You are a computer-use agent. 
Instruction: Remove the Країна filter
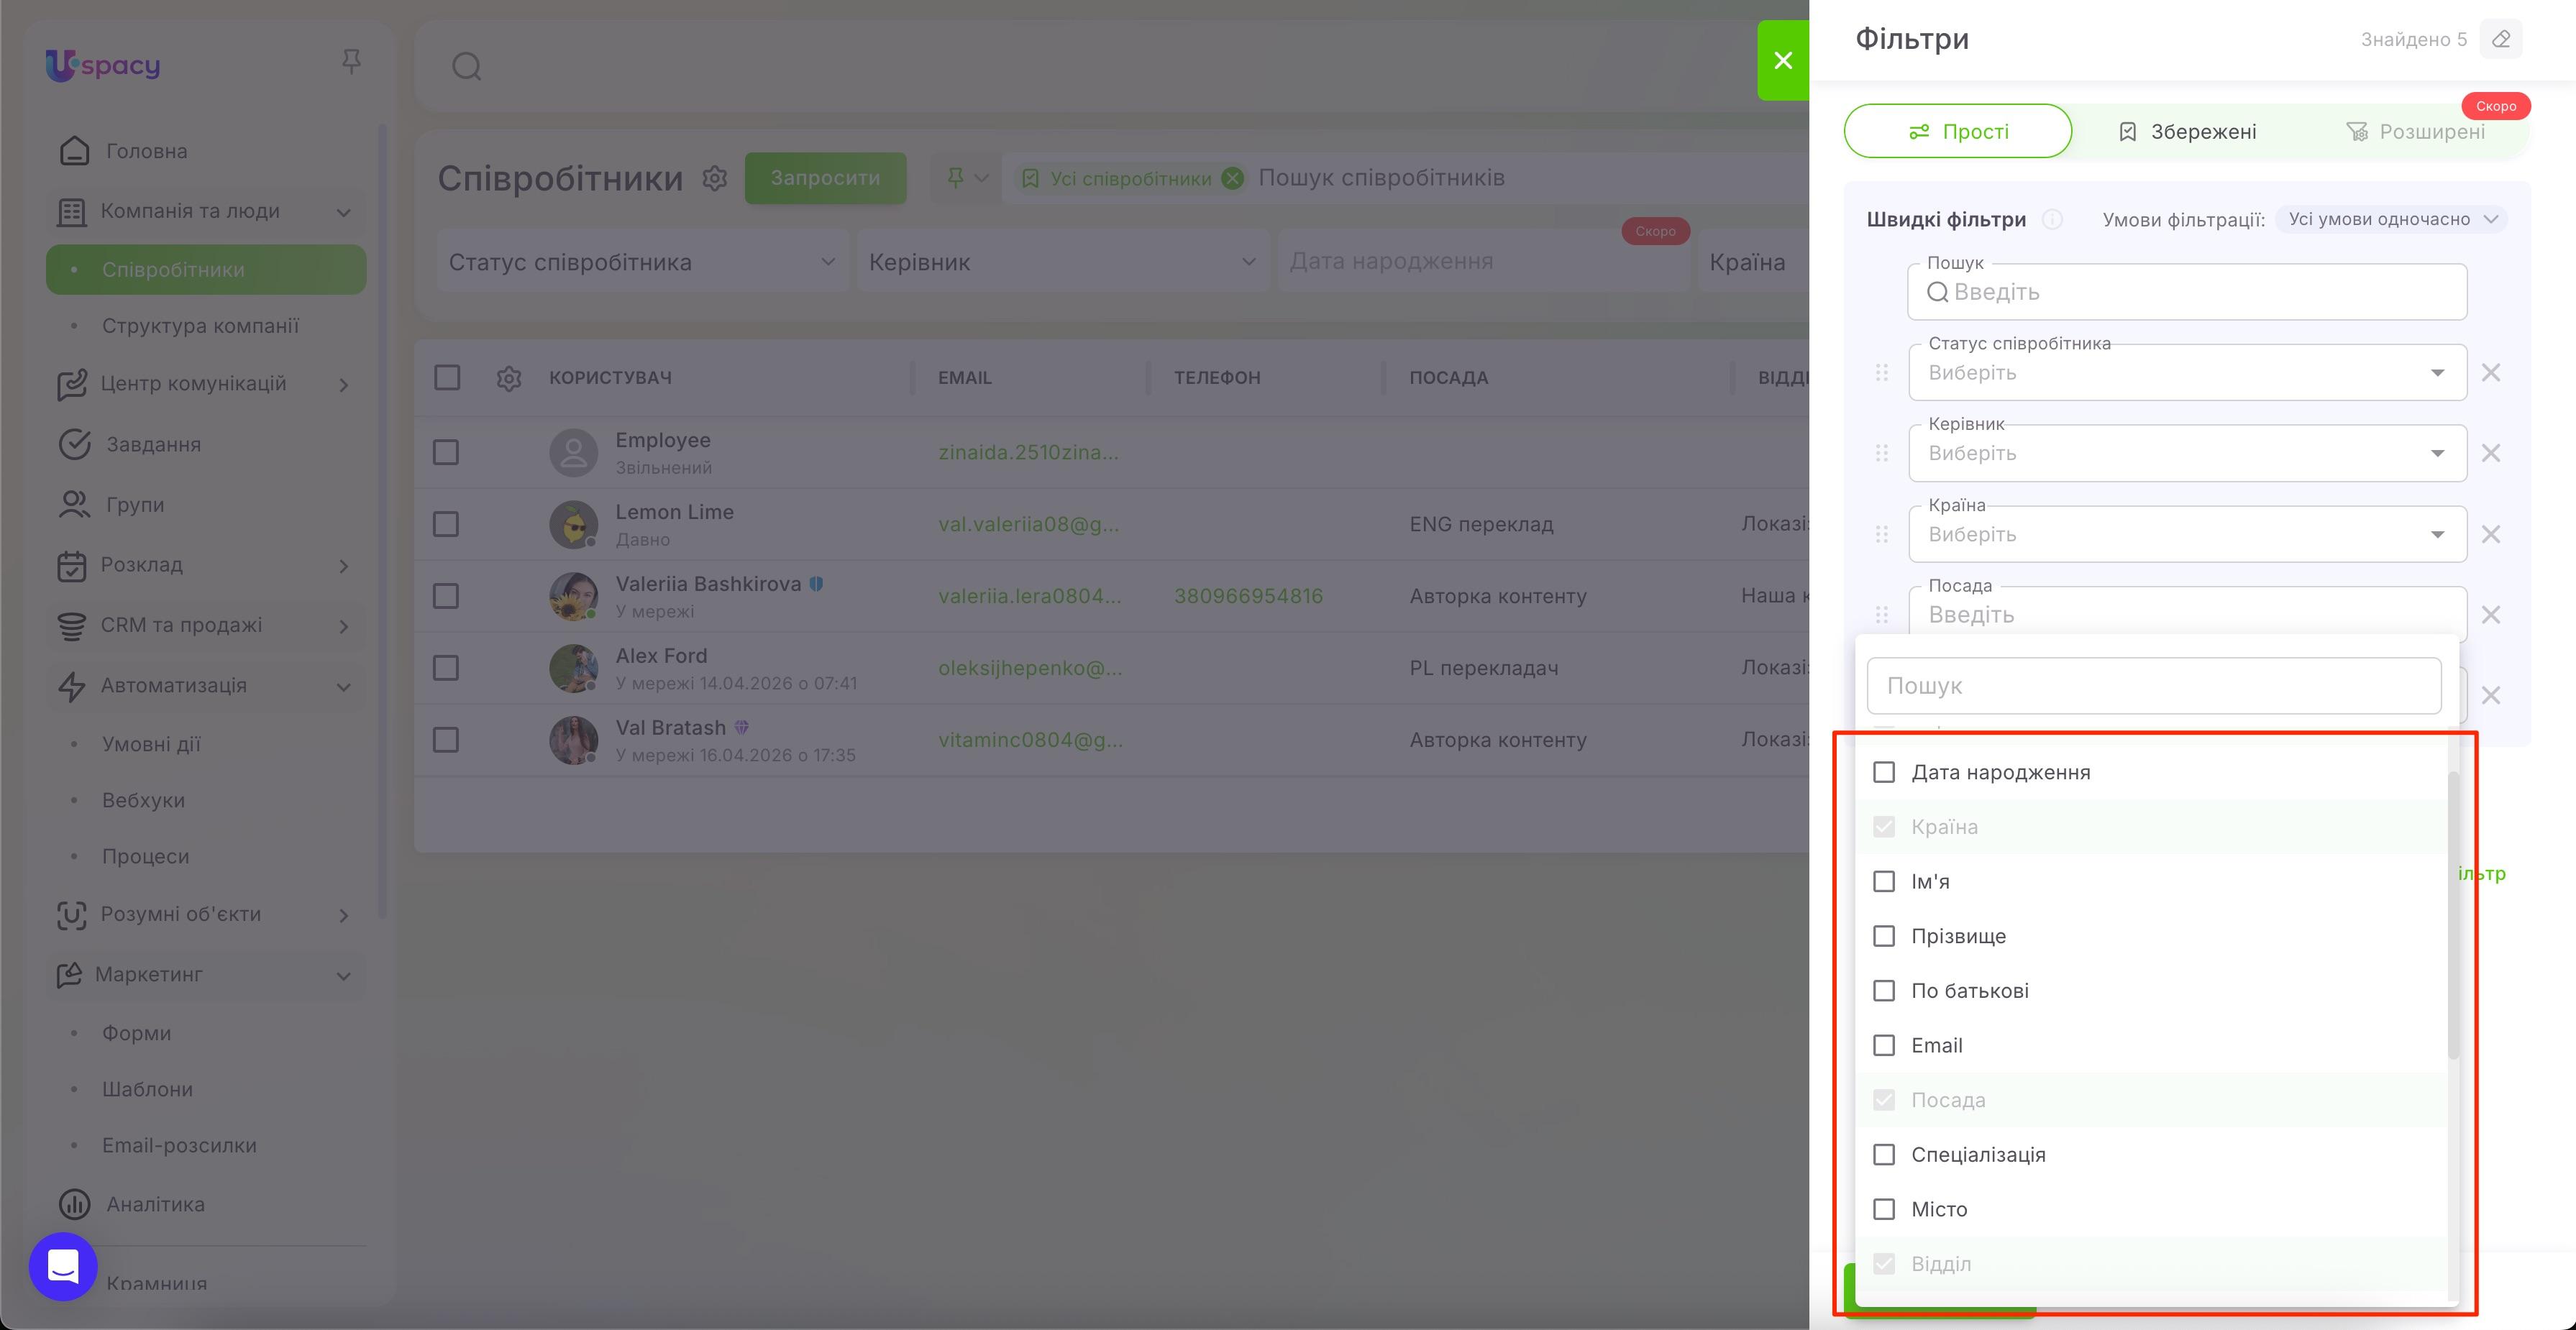(2491, 534)
